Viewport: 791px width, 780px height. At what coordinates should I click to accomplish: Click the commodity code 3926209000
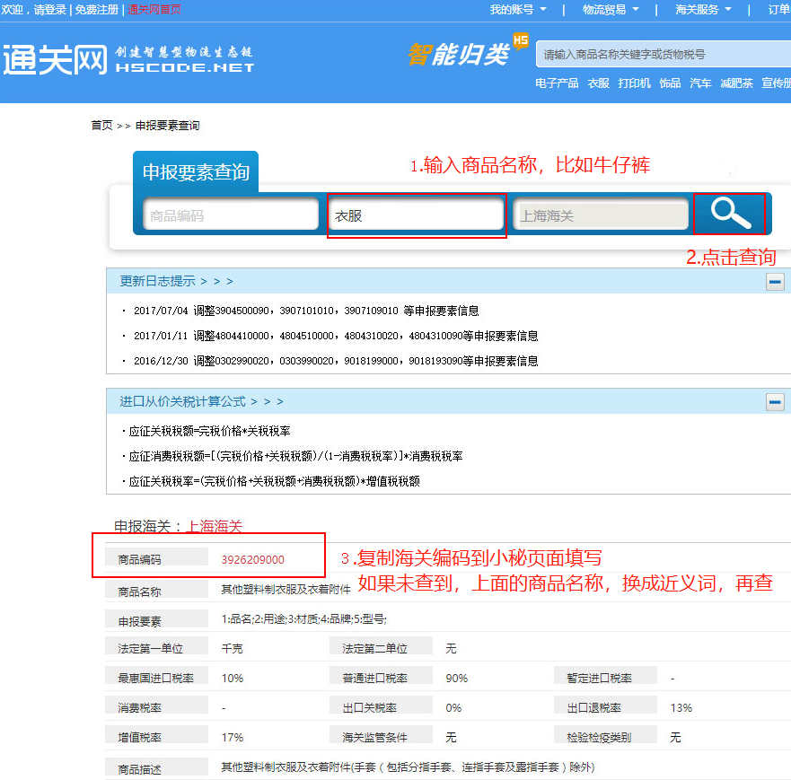coord(252,559)
